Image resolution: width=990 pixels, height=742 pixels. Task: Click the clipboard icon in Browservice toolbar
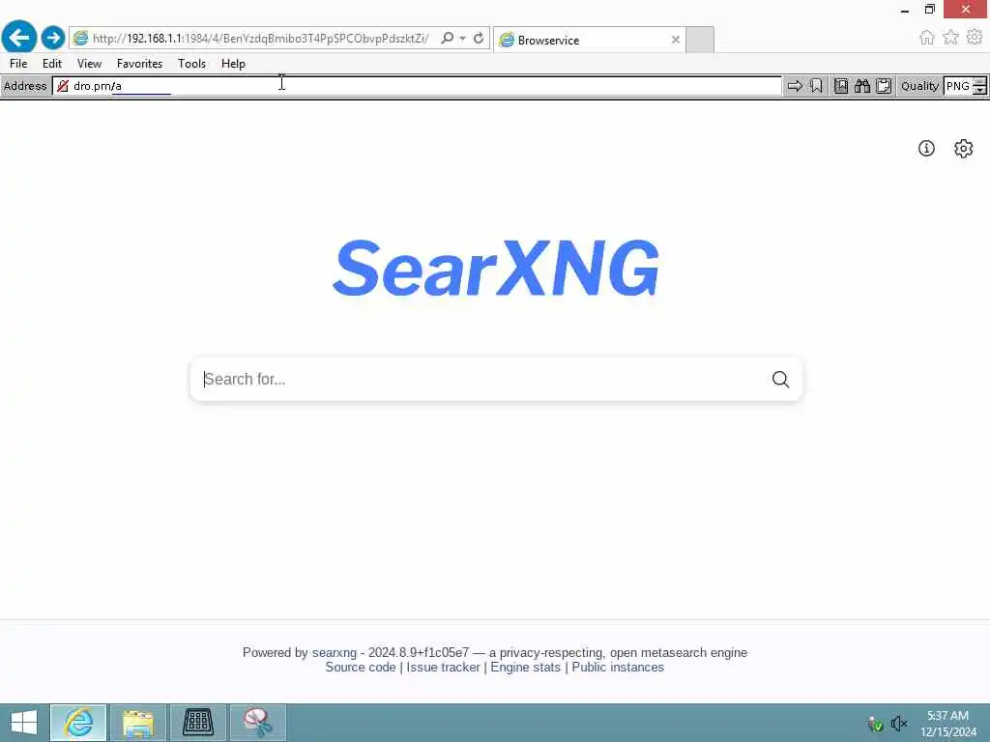point(884,86)
